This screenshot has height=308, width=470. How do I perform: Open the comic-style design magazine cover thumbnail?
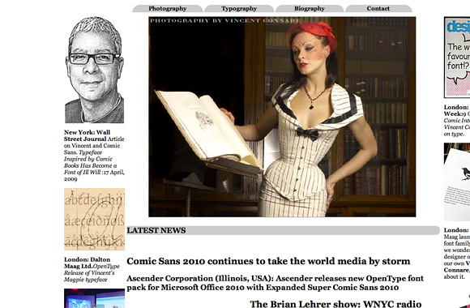point(457,58)
